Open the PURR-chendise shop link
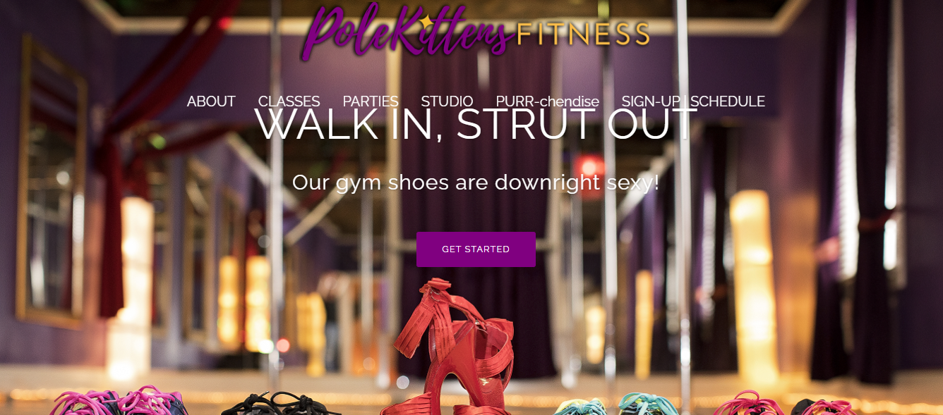Screen dimensions: 943x415 pyautogui.click(x=547, y=101)
